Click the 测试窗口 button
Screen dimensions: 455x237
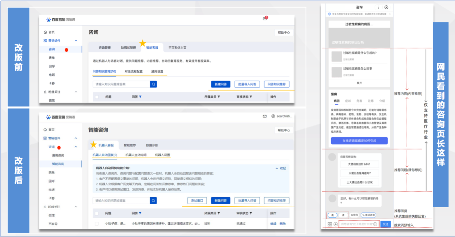point(197,201)
